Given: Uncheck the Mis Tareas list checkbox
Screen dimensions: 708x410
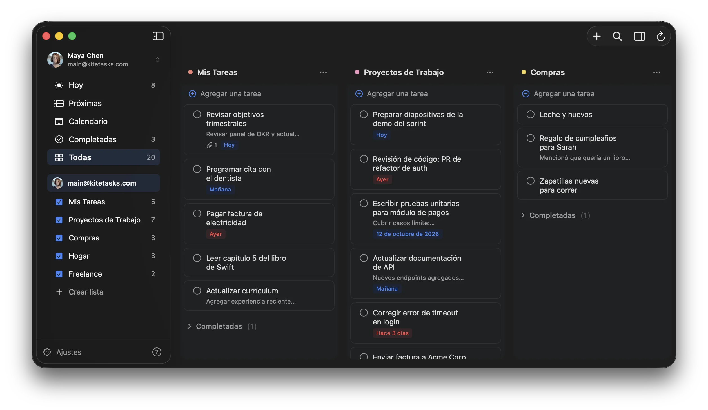Looking at the screenshot, I should pyautogui.click(x=59, y=202).
